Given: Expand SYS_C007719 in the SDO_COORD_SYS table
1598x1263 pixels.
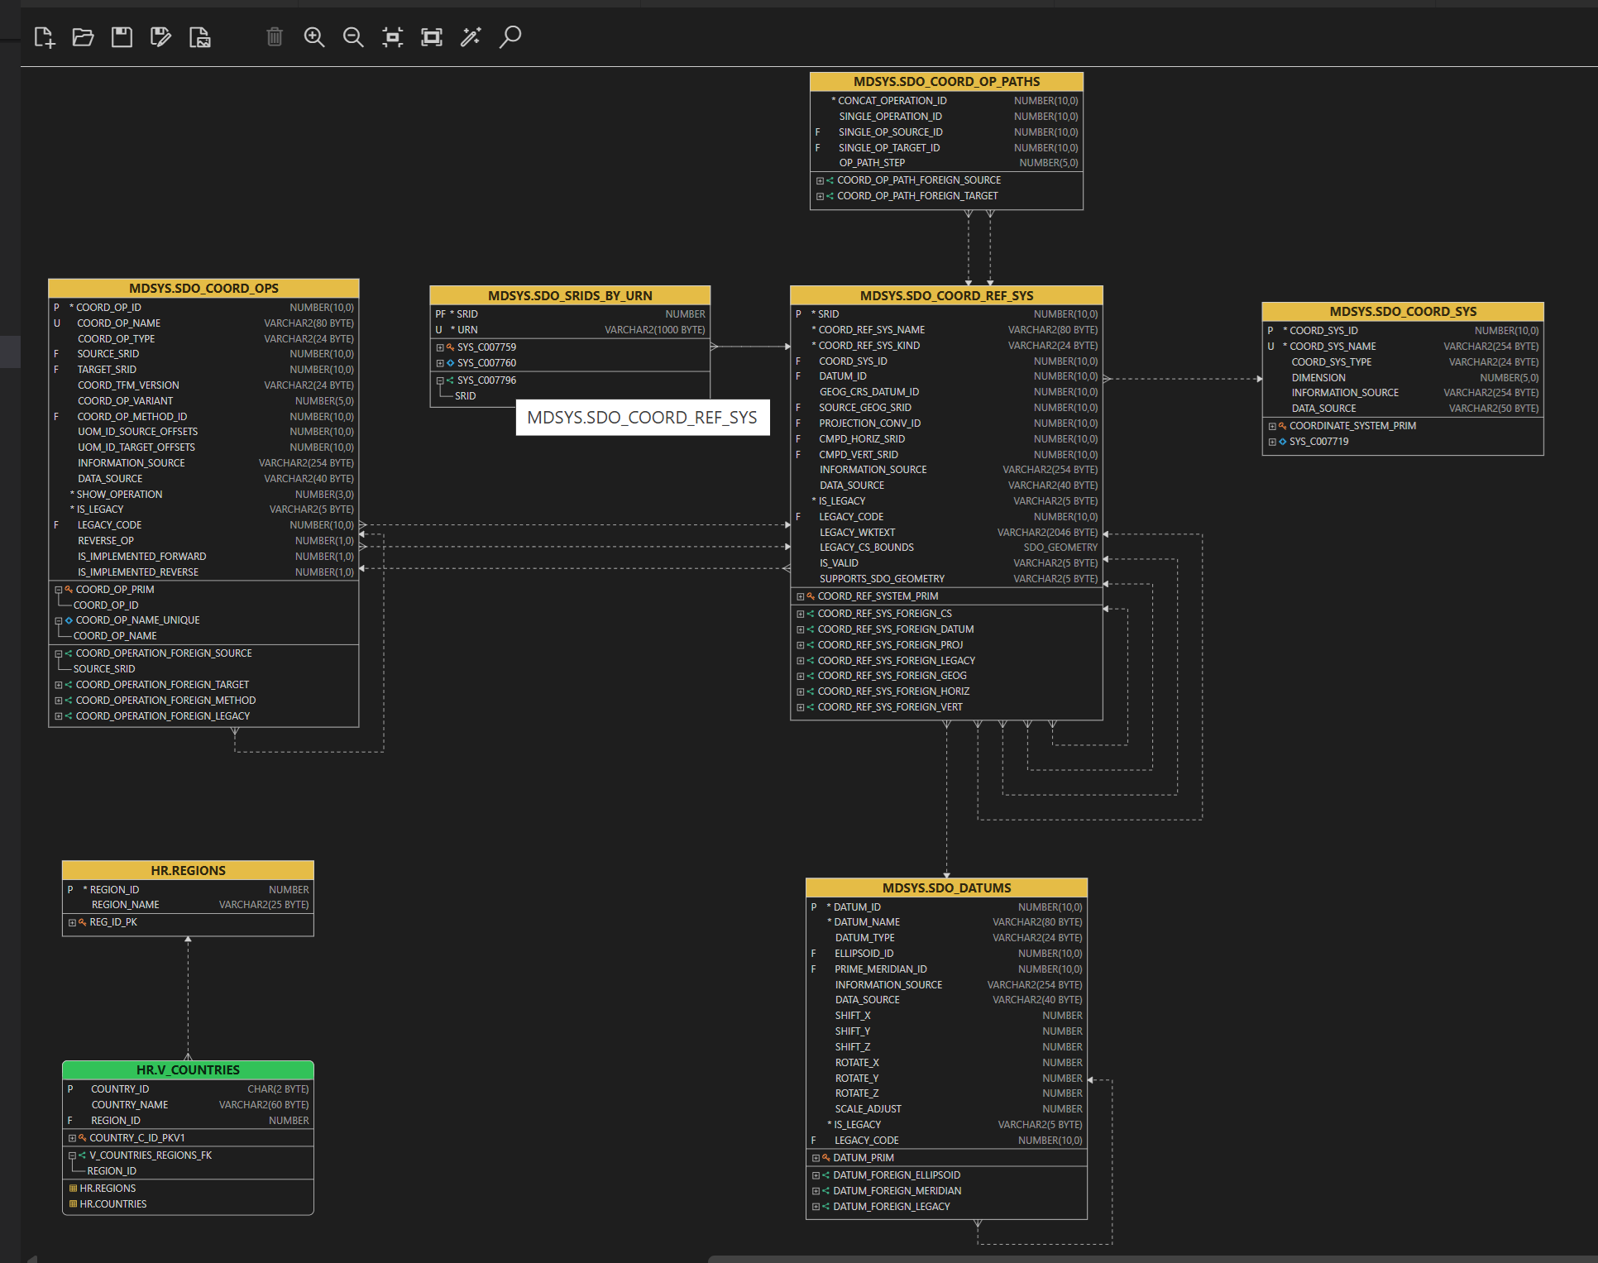Looking at the screenshot, I should tap(1272, 442).
